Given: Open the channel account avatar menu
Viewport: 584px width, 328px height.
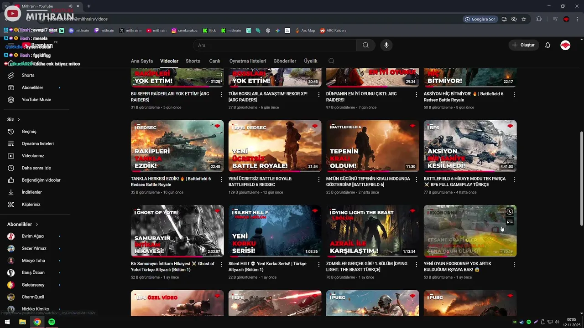Looking at the screenshot, I should pyautogui.click(x=565, y=45).
